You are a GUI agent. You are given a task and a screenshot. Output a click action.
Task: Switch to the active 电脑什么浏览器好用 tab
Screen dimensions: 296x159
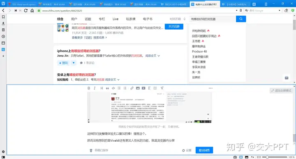coord(205,4)
